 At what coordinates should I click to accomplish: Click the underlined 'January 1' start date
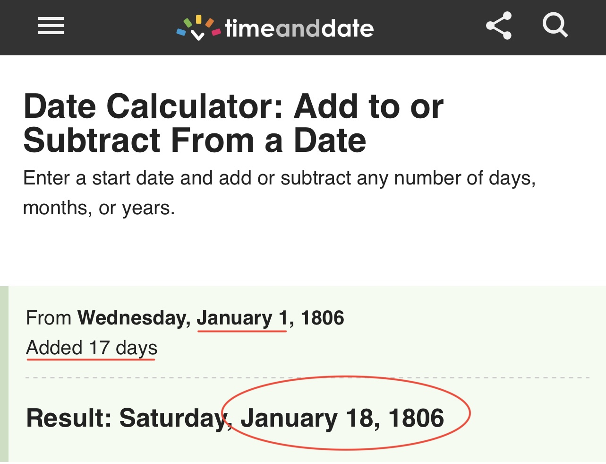(242, 318)
